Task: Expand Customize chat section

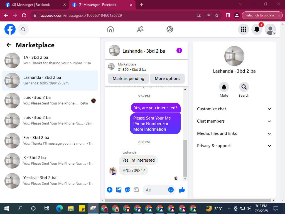Action: point(234,109)
